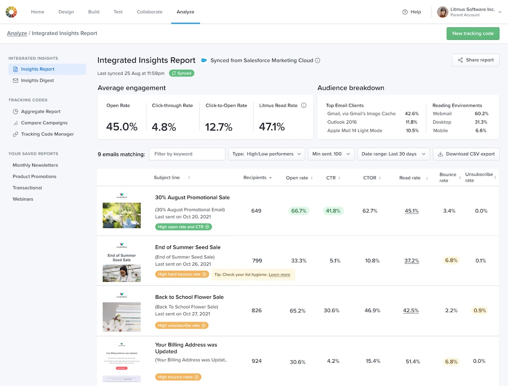Click Back to School Flower Sale subject line

point(189,297)
